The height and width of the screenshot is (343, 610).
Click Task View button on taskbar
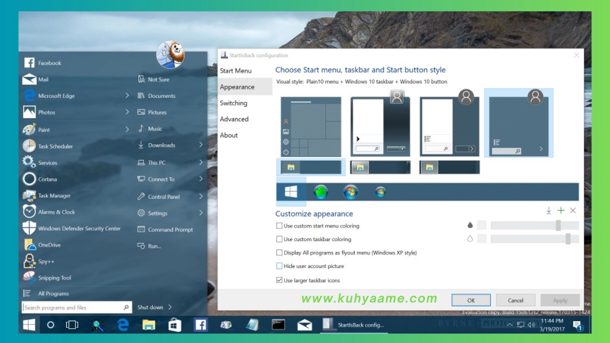pyautogui.click(x=72, y=325)
